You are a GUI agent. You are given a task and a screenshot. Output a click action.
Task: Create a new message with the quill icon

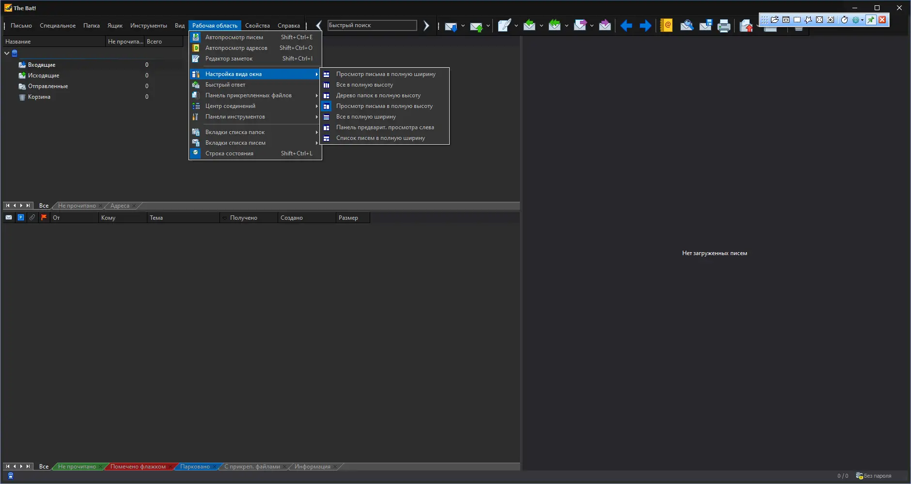point(504,26)
